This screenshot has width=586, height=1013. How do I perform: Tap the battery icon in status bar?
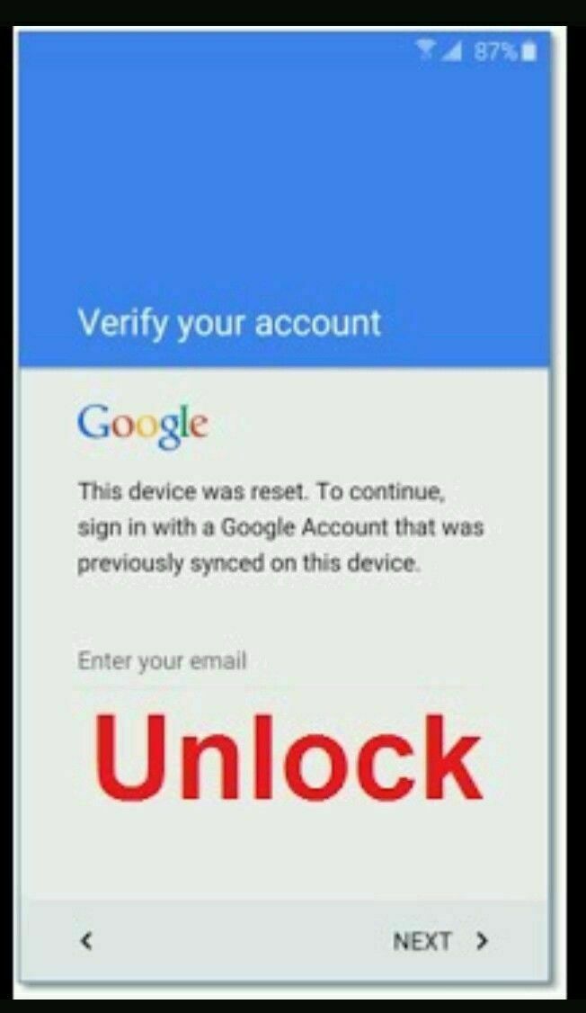coord(529,51)
